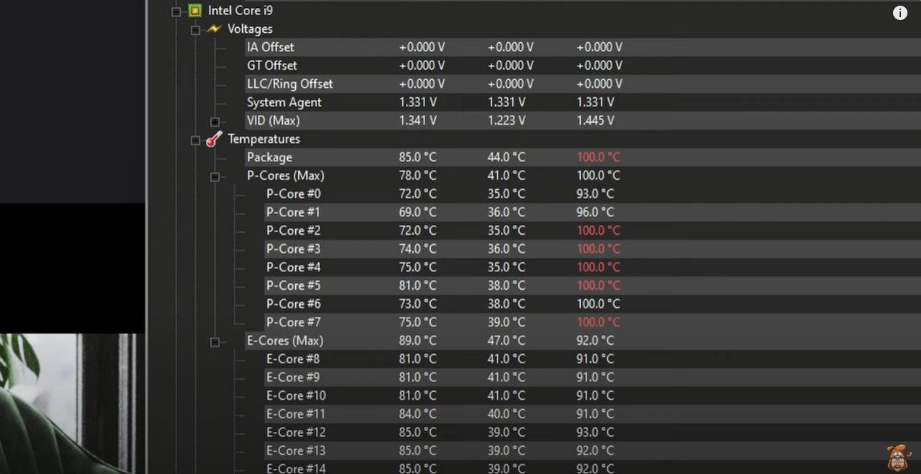Click the Voltages lightning bolt icon
921x474 pixels.
pos(214,29)
